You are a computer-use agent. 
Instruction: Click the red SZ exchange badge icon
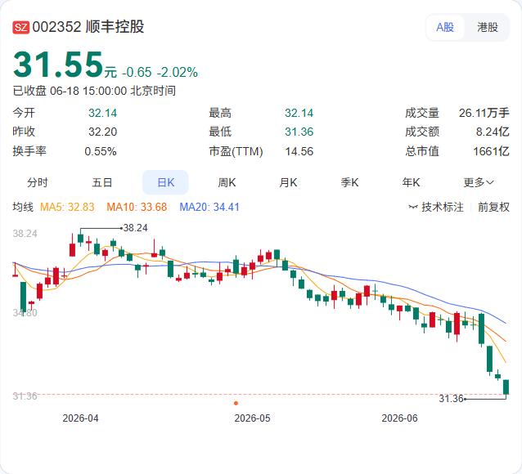click(21, 27)
